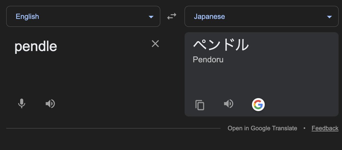
Task: Send feedback via the Feedback link
Action: [x=325, y=128]
